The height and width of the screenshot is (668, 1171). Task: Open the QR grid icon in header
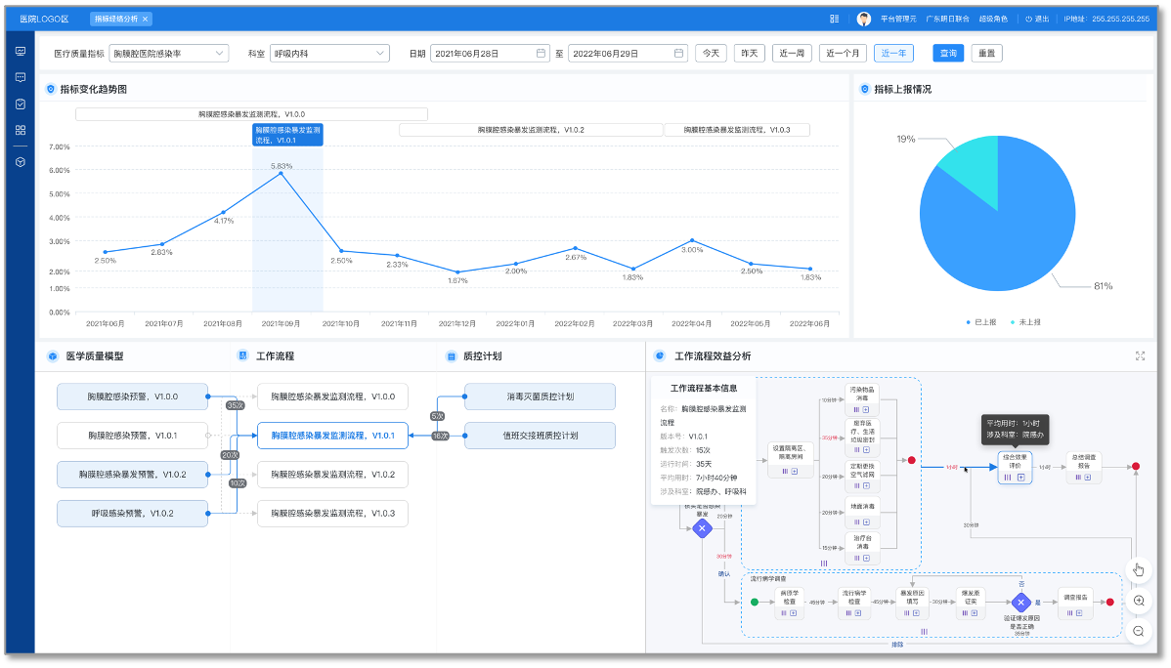(834, 19)
